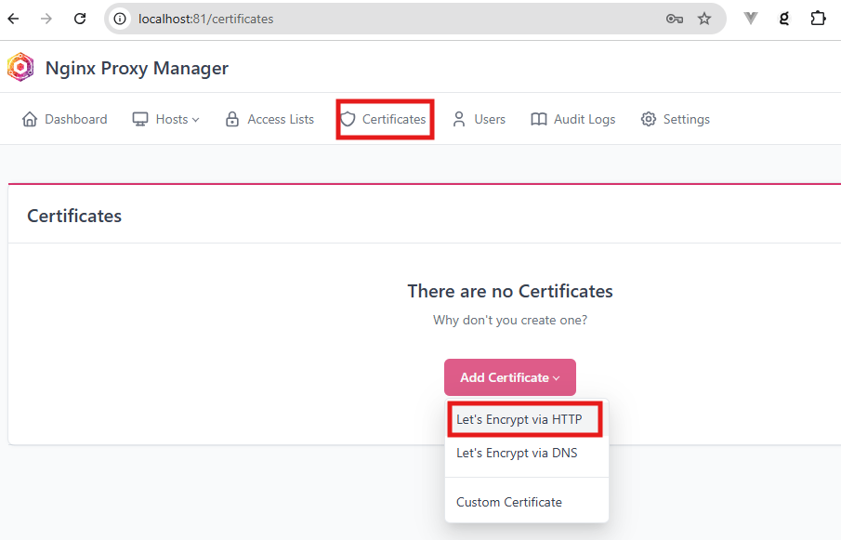Click the Dashboard home icon
The height and width of the screenshot is (540, 841).
(x=30, y=119)
